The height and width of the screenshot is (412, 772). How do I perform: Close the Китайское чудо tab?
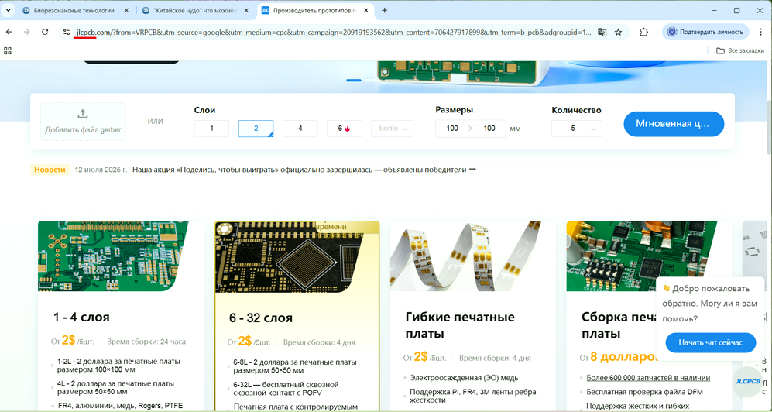point(247,10)
